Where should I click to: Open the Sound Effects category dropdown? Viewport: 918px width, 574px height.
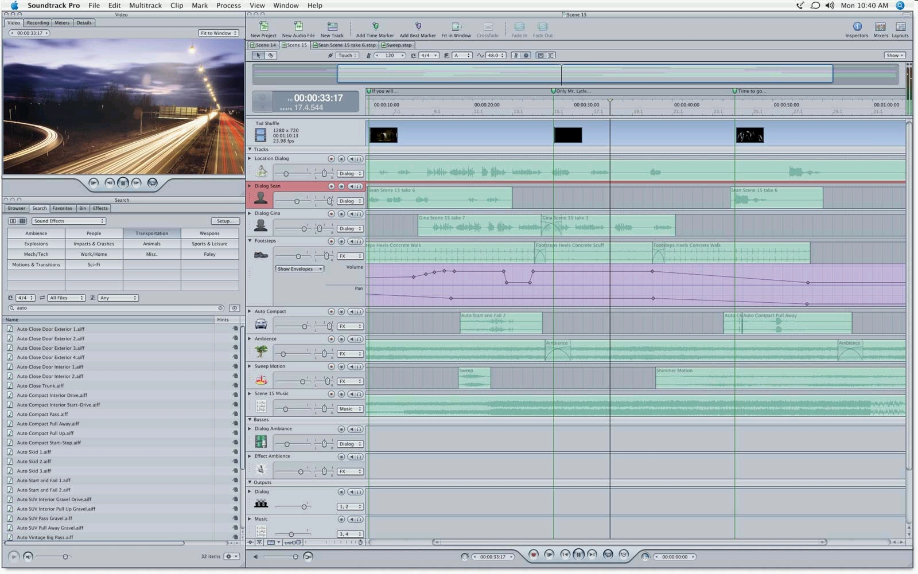click(x=69, y=221)
